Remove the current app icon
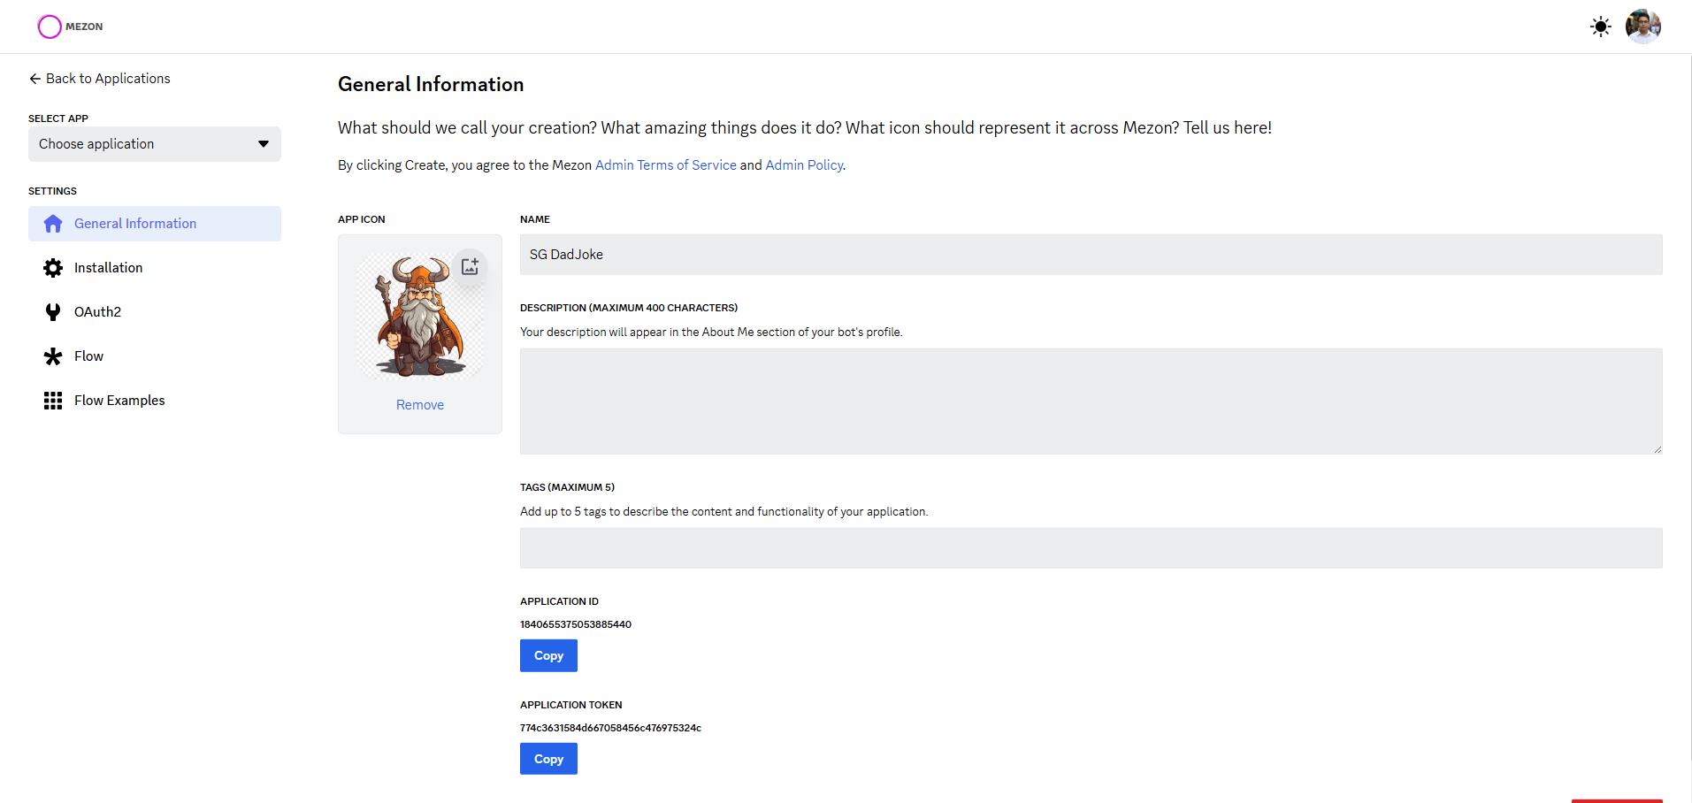This screenshot has height=803, width=1692. pos(420,405)
